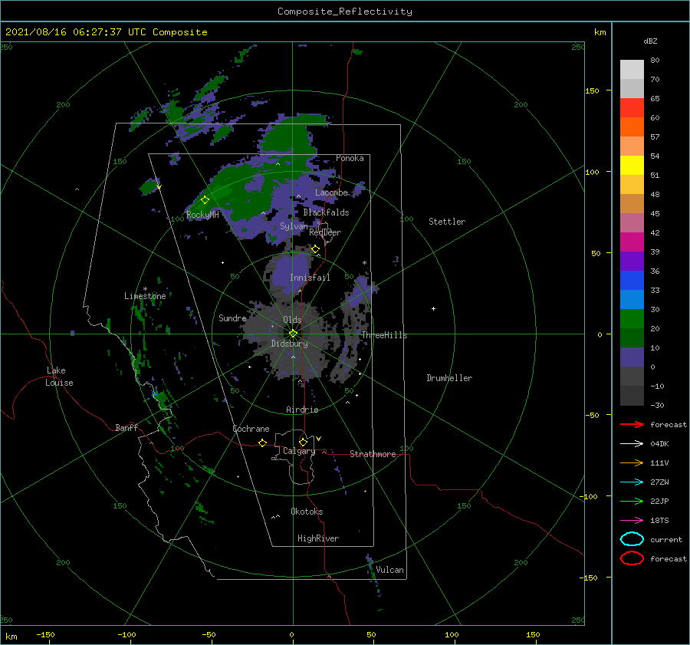The width and height of the screenshot is (690, 645).
Task: Click the Banff label
Action: point(127,427)
